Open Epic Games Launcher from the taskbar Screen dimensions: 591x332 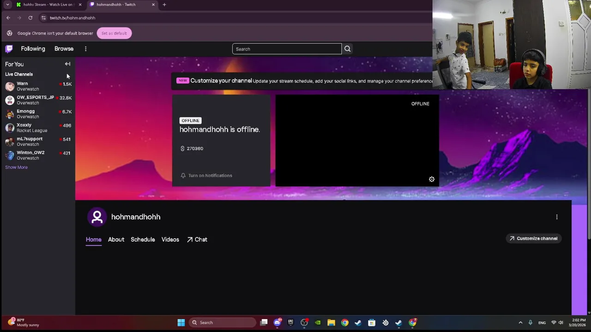tap(290, 322)
